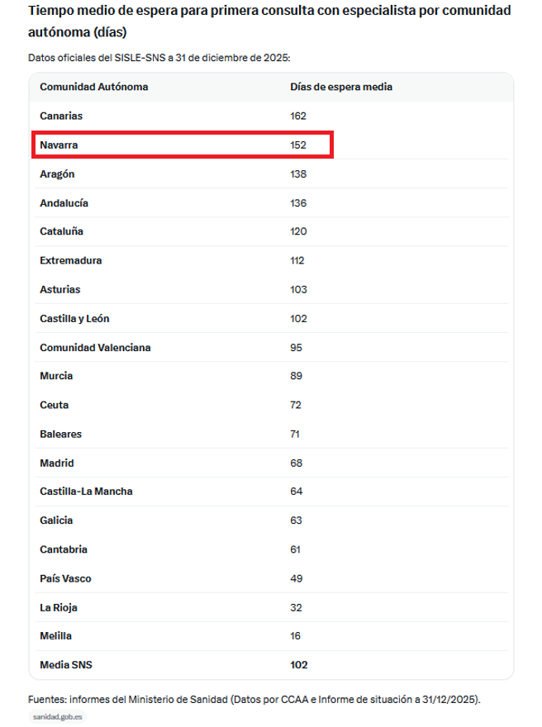Select the Cataluña row
The width and height of the screenshot is (542, 727).
pos(272,231)
